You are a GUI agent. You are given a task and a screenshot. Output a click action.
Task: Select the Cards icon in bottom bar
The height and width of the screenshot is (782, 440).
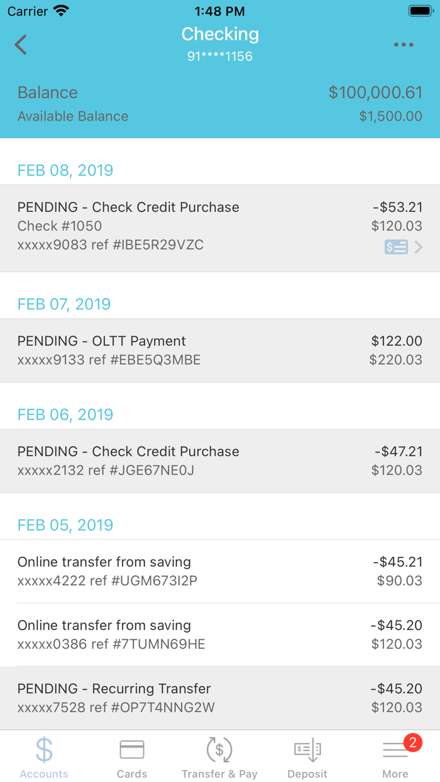(x=131, y=749)
